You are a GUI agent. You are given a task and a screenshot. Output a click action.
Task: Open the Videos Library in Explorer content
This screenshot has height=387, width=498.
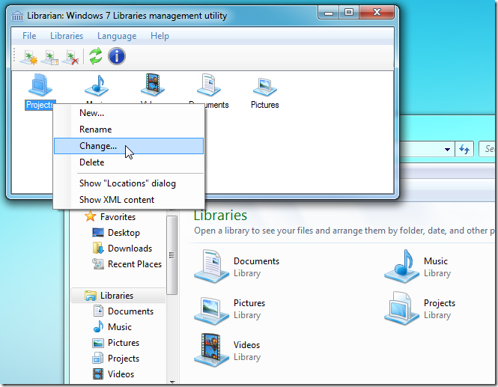[228, 350]
